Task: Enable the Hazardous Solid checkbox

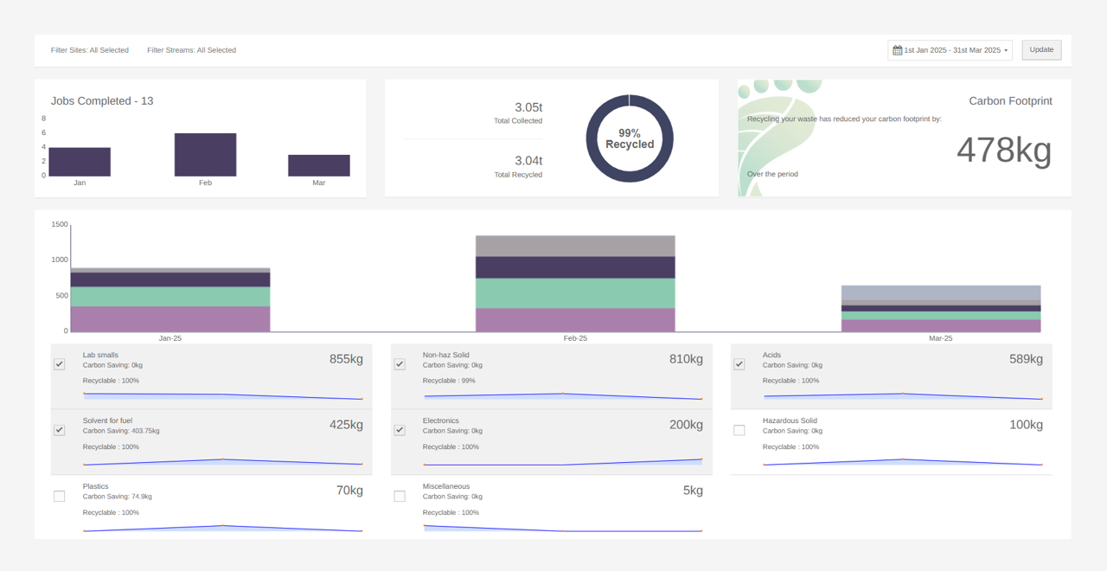Action: tap(739, 430)
